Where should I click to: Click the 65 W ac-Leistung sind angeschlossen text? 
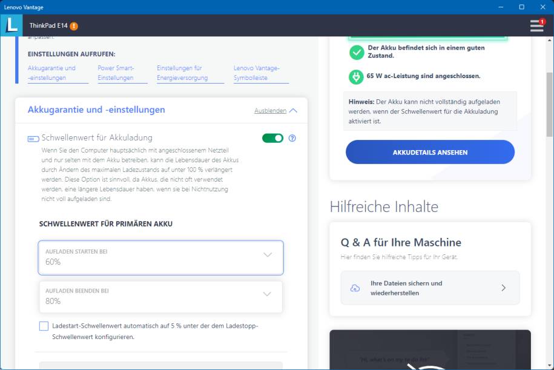pyautogui.click(x=423, y=76)
